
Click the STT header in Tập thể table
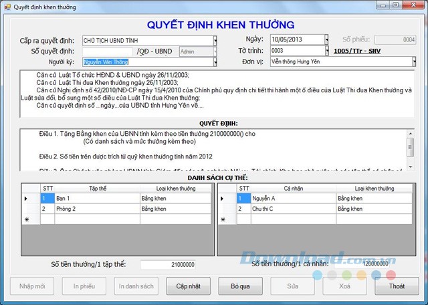tap(47, 189)
